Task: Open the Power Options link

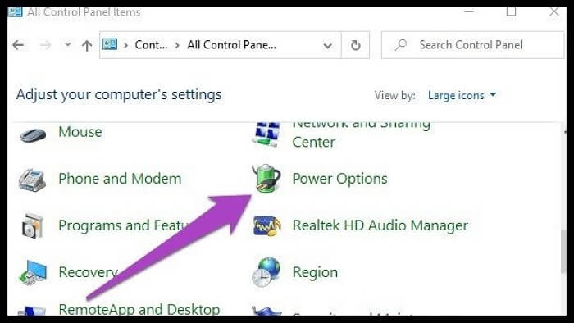Action: 339,179
